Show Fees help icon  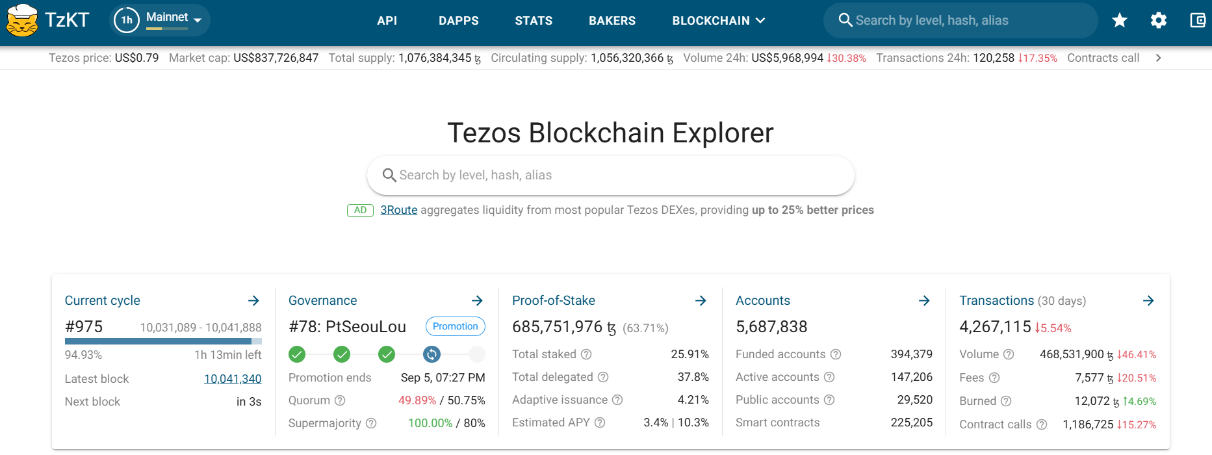[994, 378]
